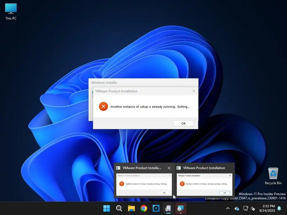Open the cloud sync tray icon

pyautogui.click(x=237, y=208)
